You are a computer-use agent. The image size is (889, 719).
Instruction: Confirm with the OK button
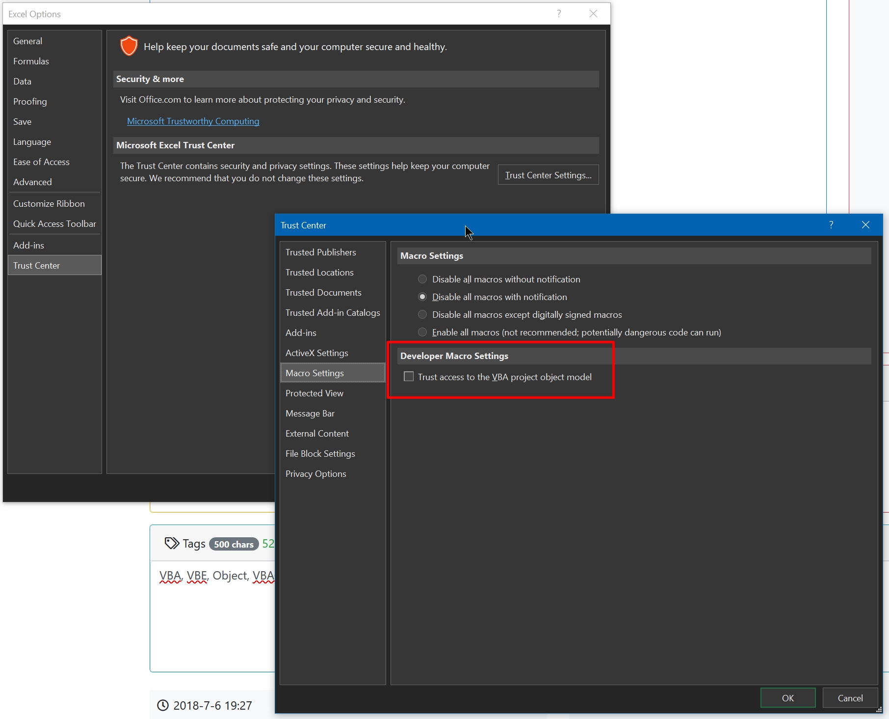coord(787,698)
